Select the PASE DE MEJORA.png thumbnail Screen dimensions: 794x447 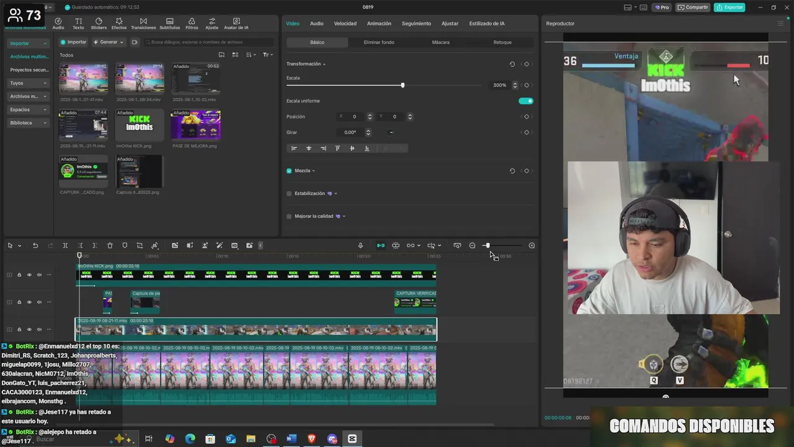click(195, 125)
